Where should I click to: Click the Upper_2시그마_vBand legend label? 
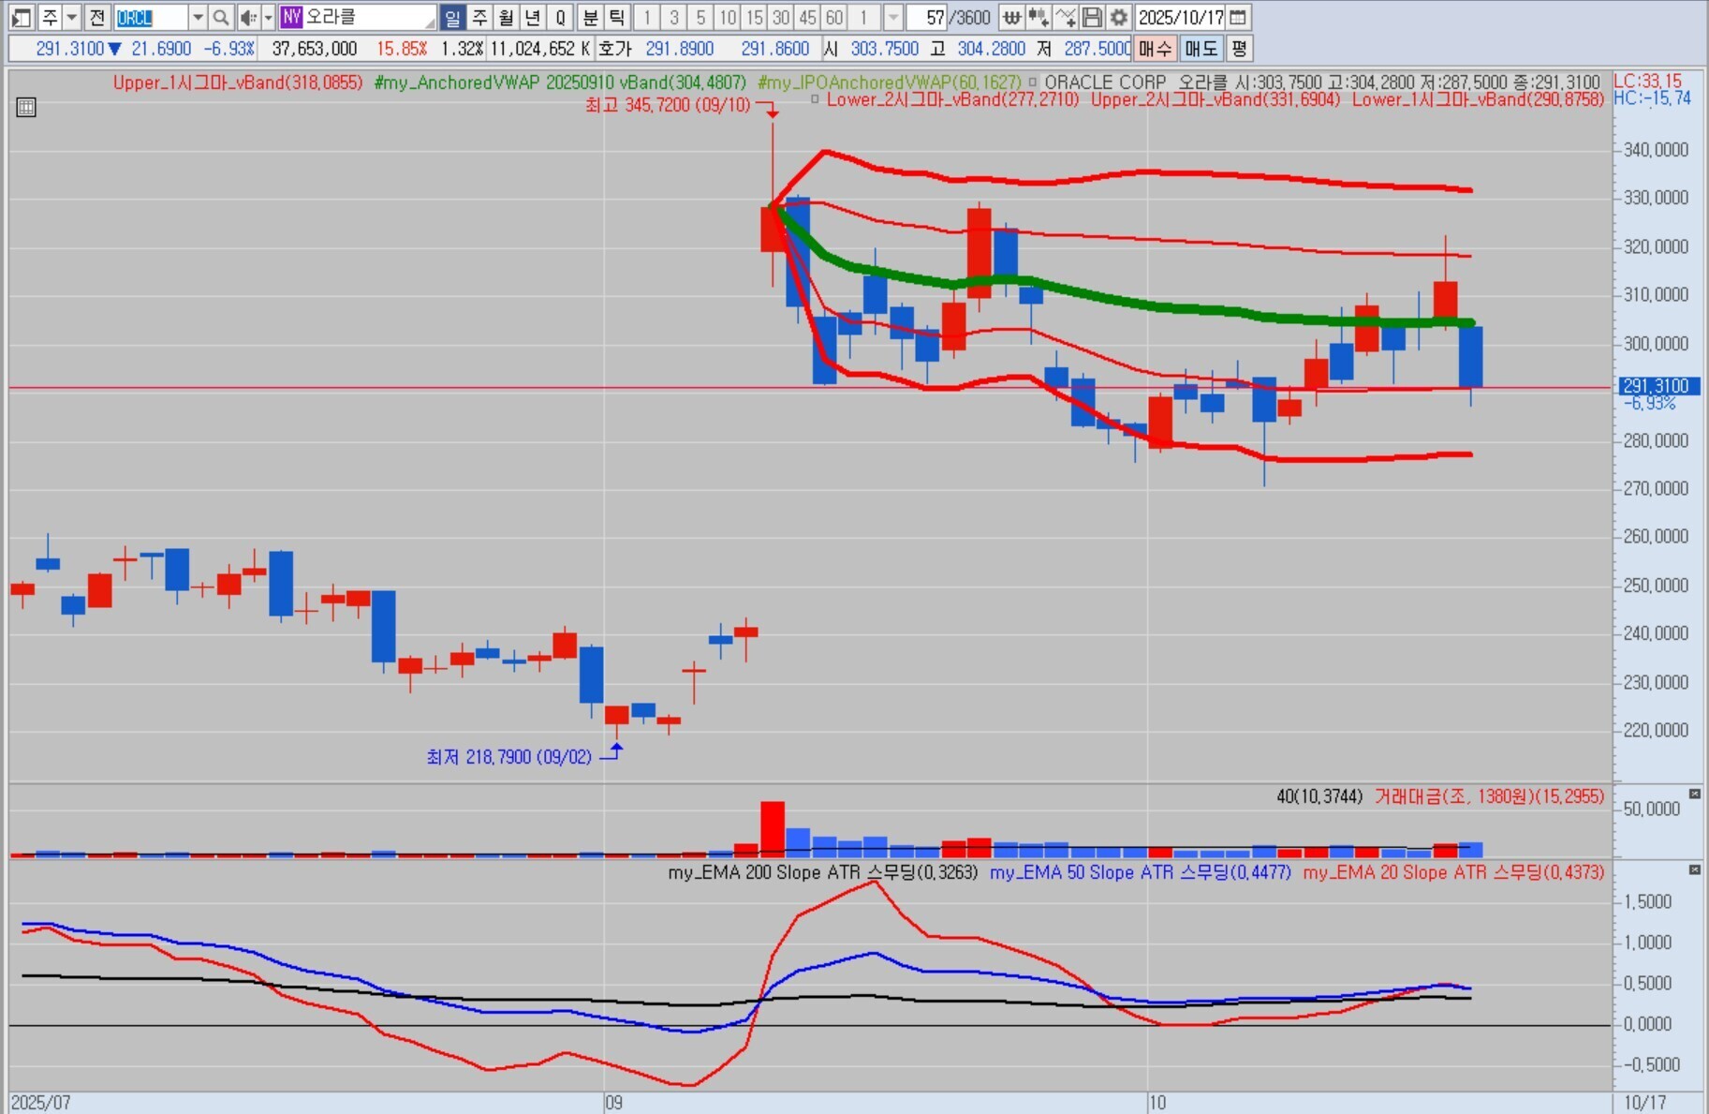point(1215,99)
